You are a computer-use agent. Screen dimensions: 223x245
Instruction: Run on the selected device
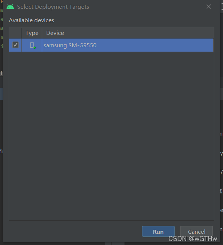tap(158, 232)
